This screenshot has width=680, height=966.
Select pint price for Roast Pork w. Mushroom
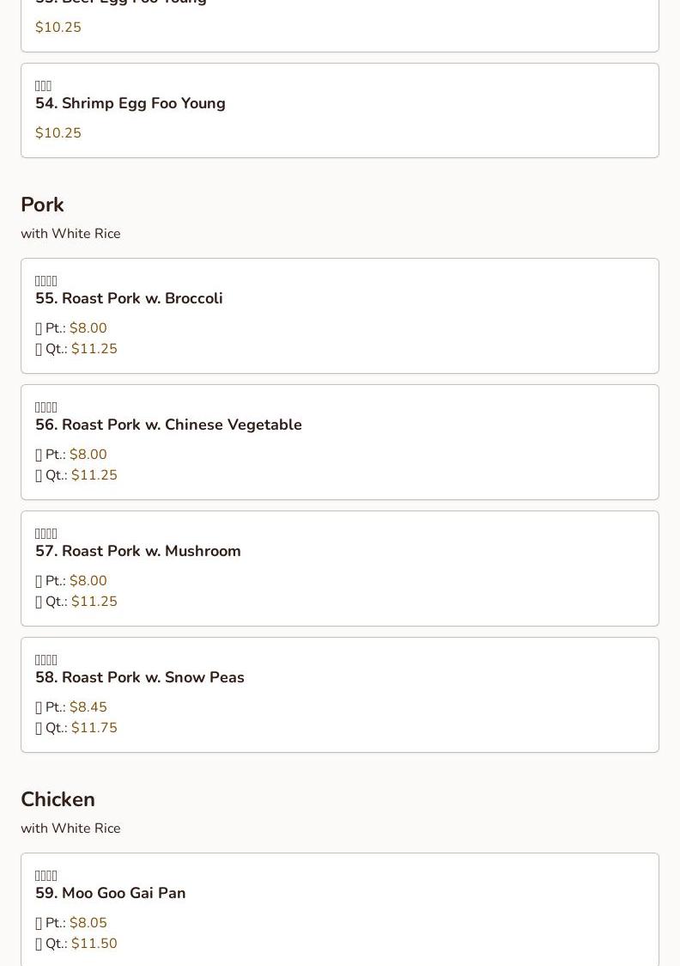[x=88, y=581]
